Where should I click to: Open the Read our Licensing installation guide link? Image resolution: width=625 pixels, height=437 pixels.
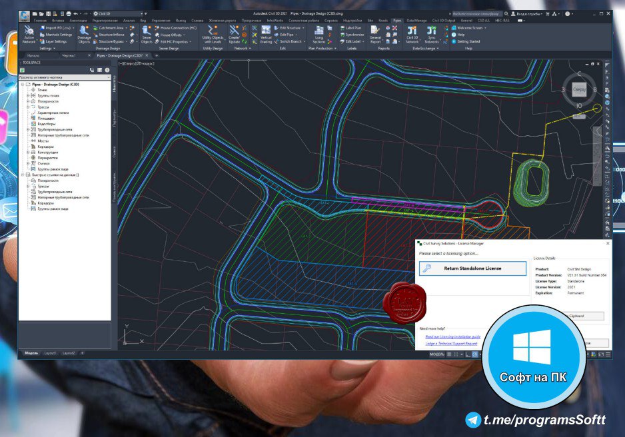click(453, 336)
